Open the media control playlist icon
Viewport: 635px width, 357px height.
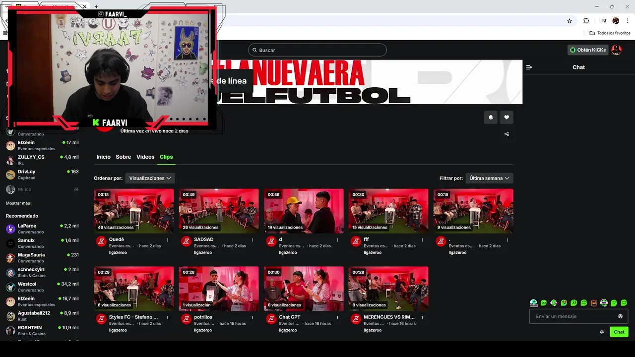point(604,21)
